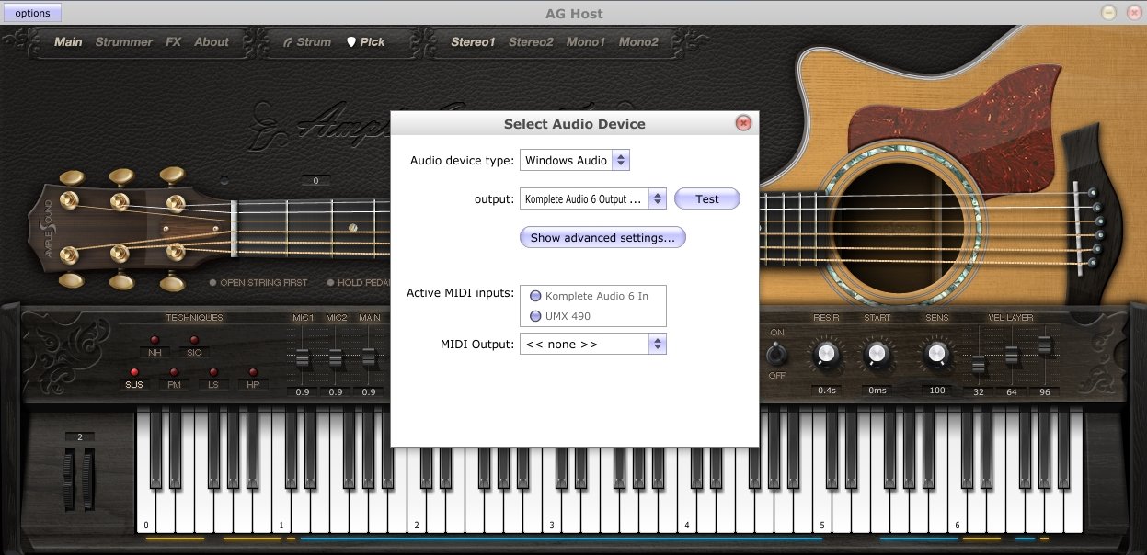The image size is (1147, 555).
Task: Click the RES.R value box 0.4s
Action: point(826,391)
